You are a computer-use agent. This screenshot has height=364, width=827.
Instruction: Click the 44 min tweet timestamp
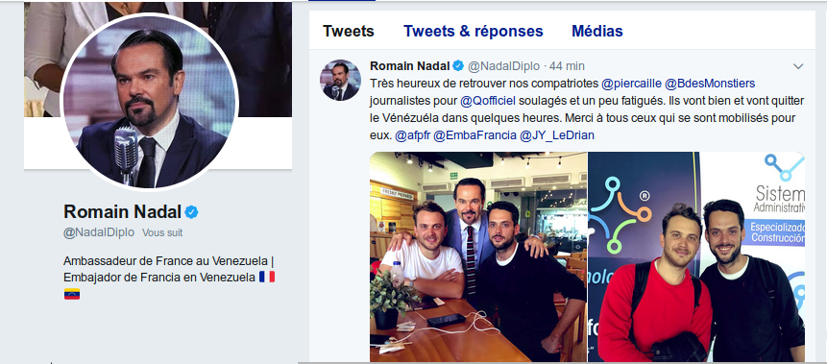pos(567,66)
